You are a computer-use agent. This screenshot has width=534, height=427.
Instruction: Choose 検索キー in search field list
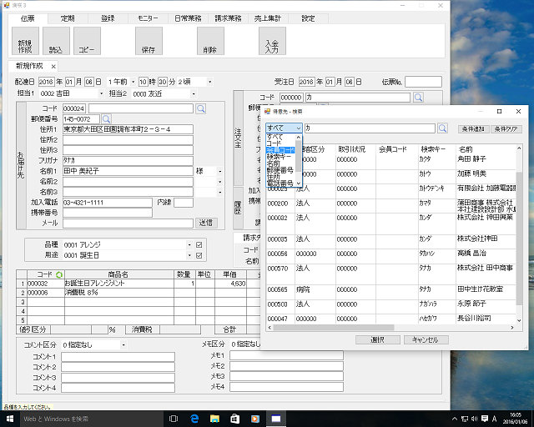tap(279, 157)
